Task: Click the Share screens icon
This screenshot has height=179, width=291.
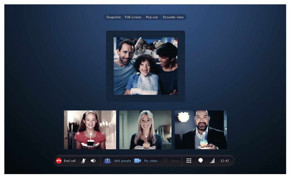Action: click(165, 161)
